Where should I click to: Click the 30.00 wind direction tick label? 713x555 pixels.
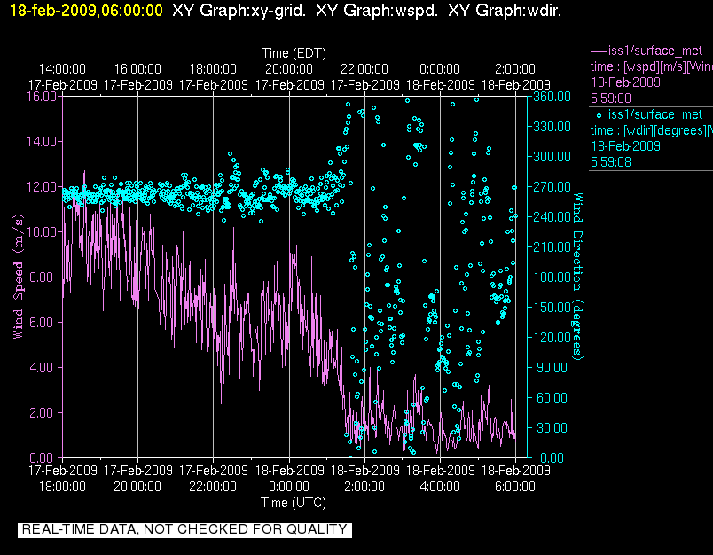pos(552,427)
